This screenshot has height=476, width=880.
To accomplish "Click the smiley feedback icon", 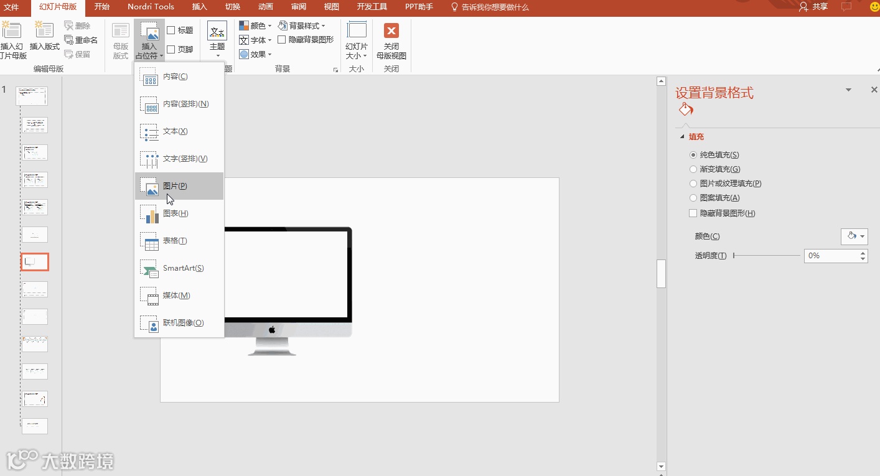I will (874, 7).
